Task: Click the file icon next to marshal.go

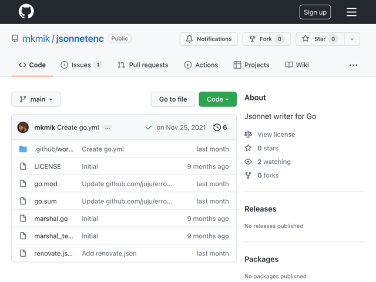Action: [23, 219]
